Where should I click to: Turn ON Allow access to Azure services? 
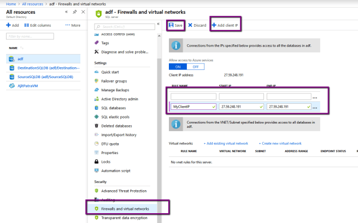point(178,67)
